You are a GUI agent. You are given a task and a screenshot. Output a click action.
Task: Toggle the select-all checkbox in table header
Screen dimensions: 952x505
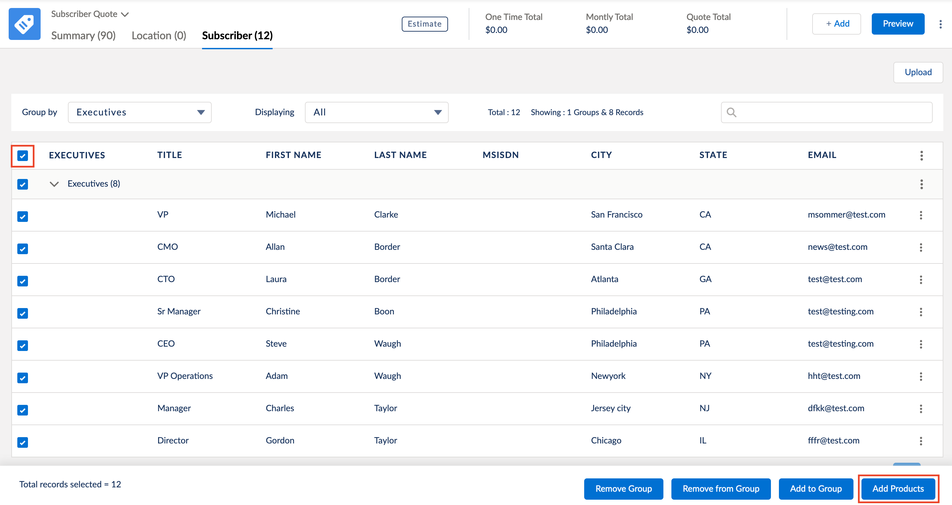click(x=23, y=156)
